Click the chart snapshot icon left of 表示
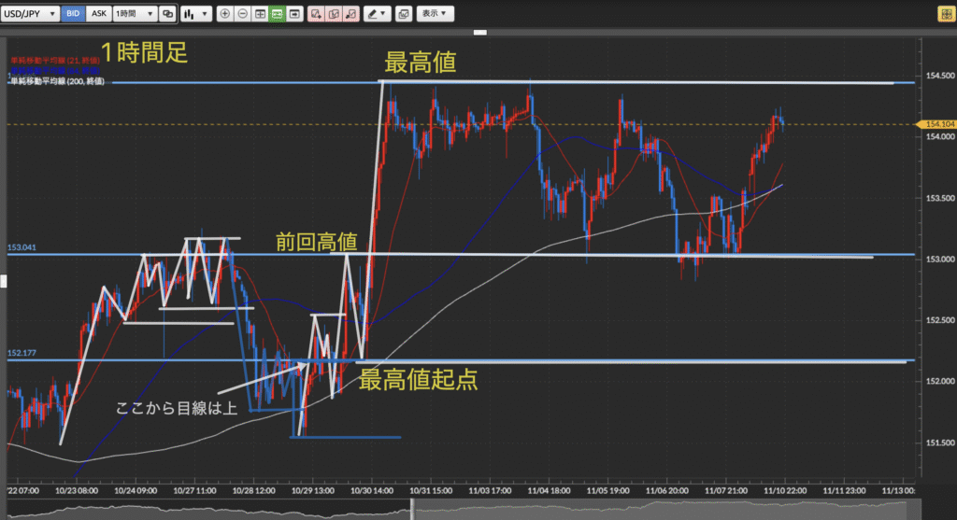This screenshot has height=520, width=957. tap(403, 14)
